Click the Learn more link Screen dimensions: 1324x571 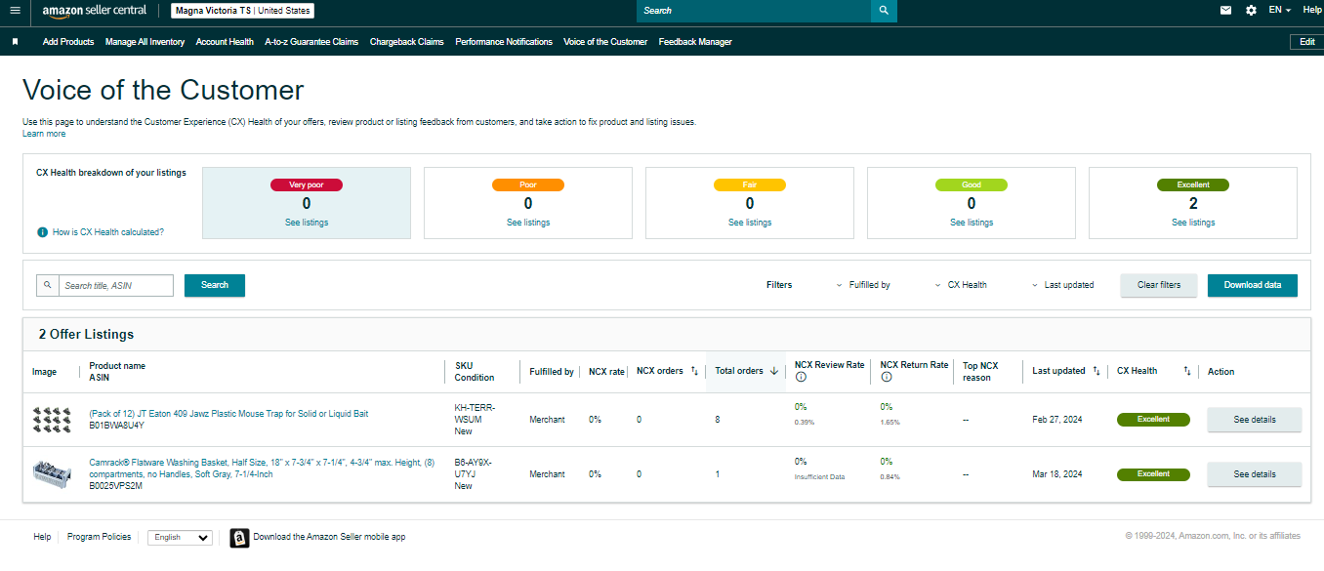(x=44, y=134)
